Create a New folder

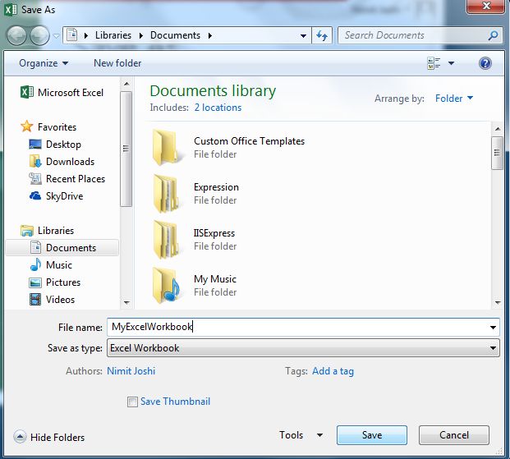click(117, 63)
